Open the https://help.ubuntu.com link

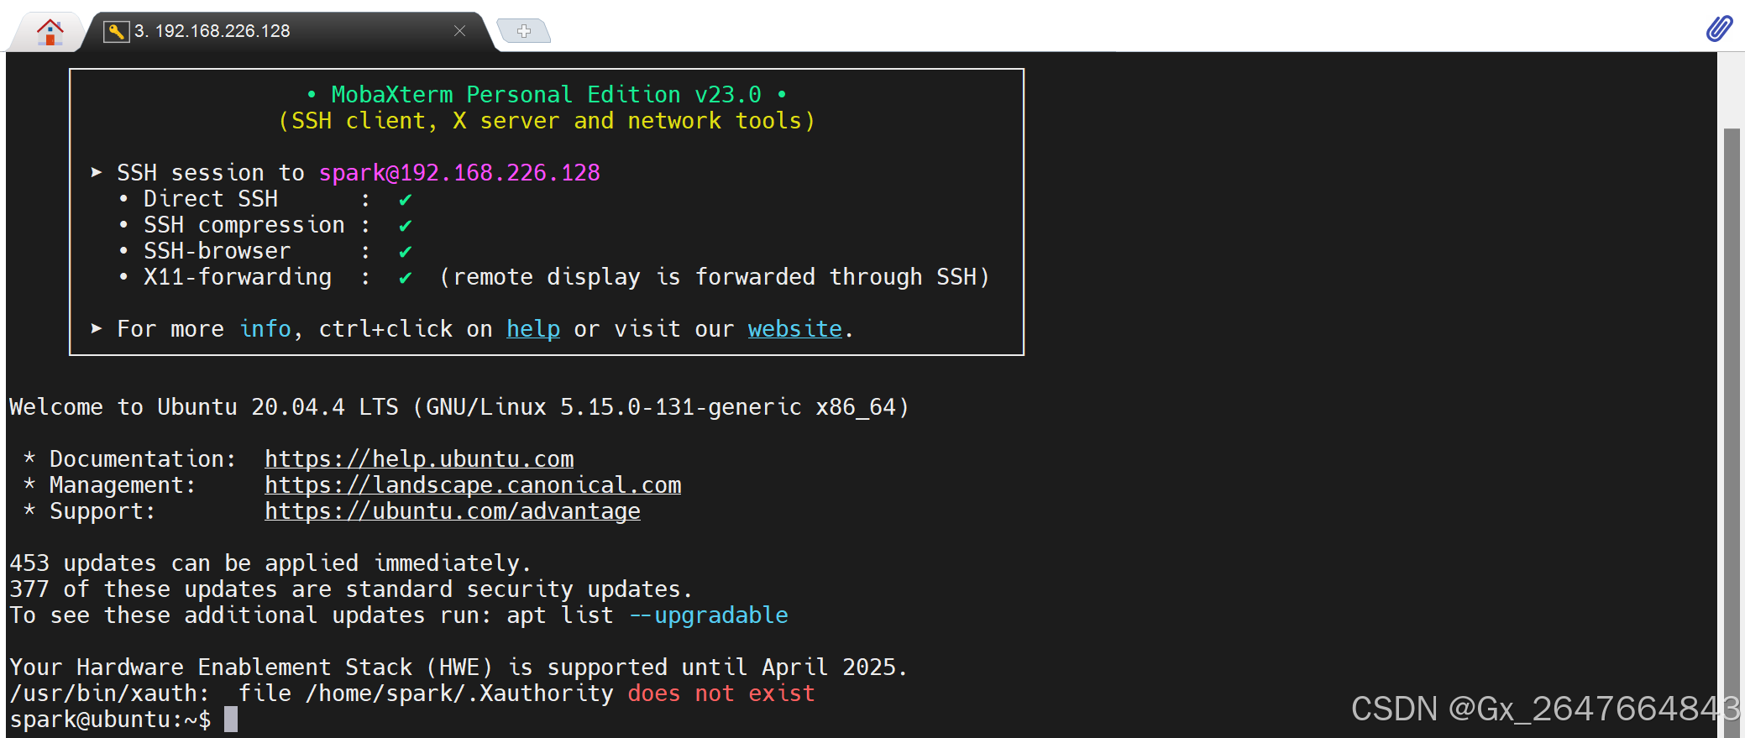[419, 459]
